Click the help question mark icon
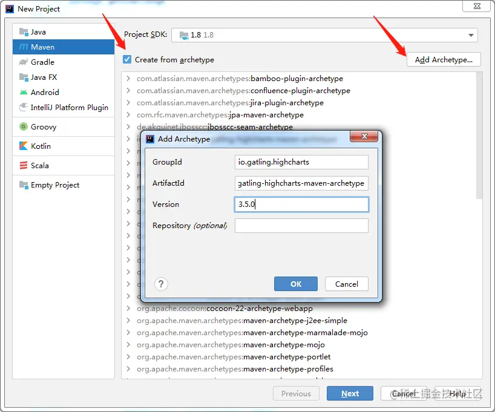This screenshot has height=412, width=495. (x=161, y=284)
